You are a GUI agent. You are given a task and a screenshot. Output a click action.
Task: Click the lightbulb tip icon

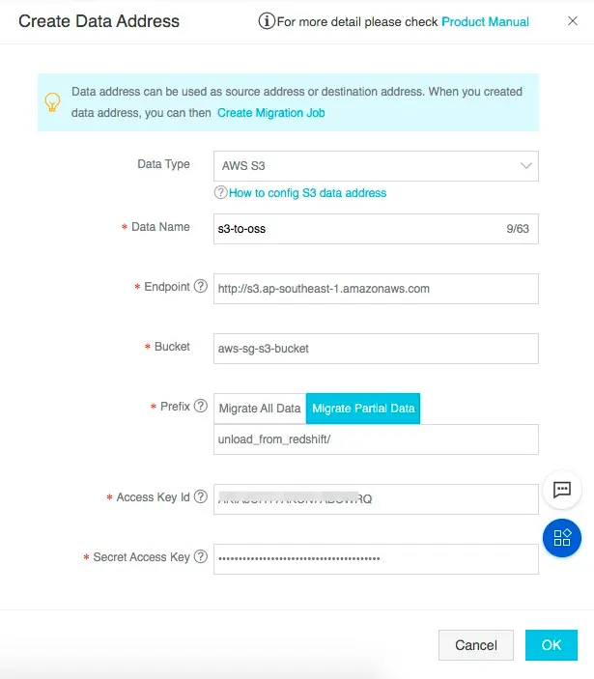click(54, 101)
